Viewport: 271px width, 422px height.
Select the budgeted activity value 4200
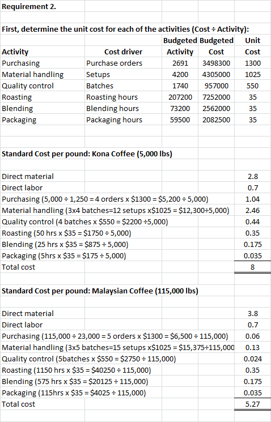[180, 74]
